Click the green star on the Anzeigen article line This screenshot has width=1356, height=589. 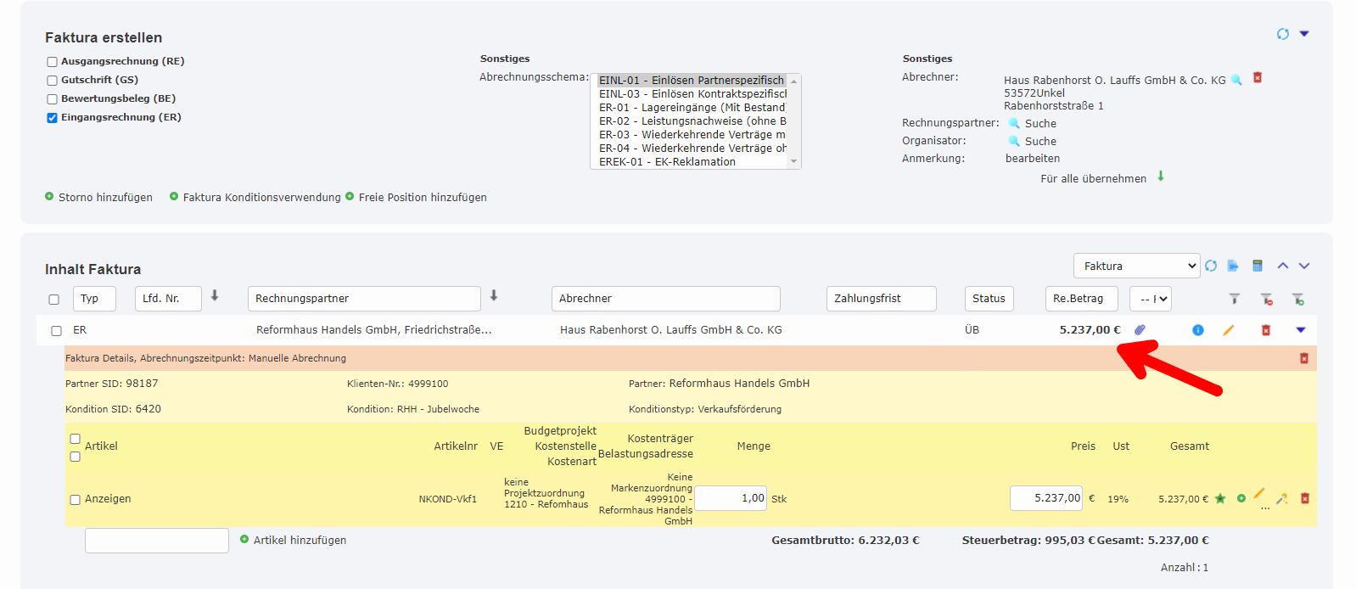pos(1220,498)
